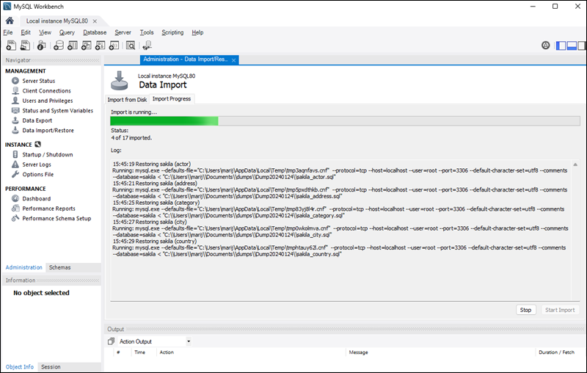Image resolution: width=587 pixels, height=373 pixels.
Task: Open Data Import/Restore in the navigator
Action: point(48,130)
